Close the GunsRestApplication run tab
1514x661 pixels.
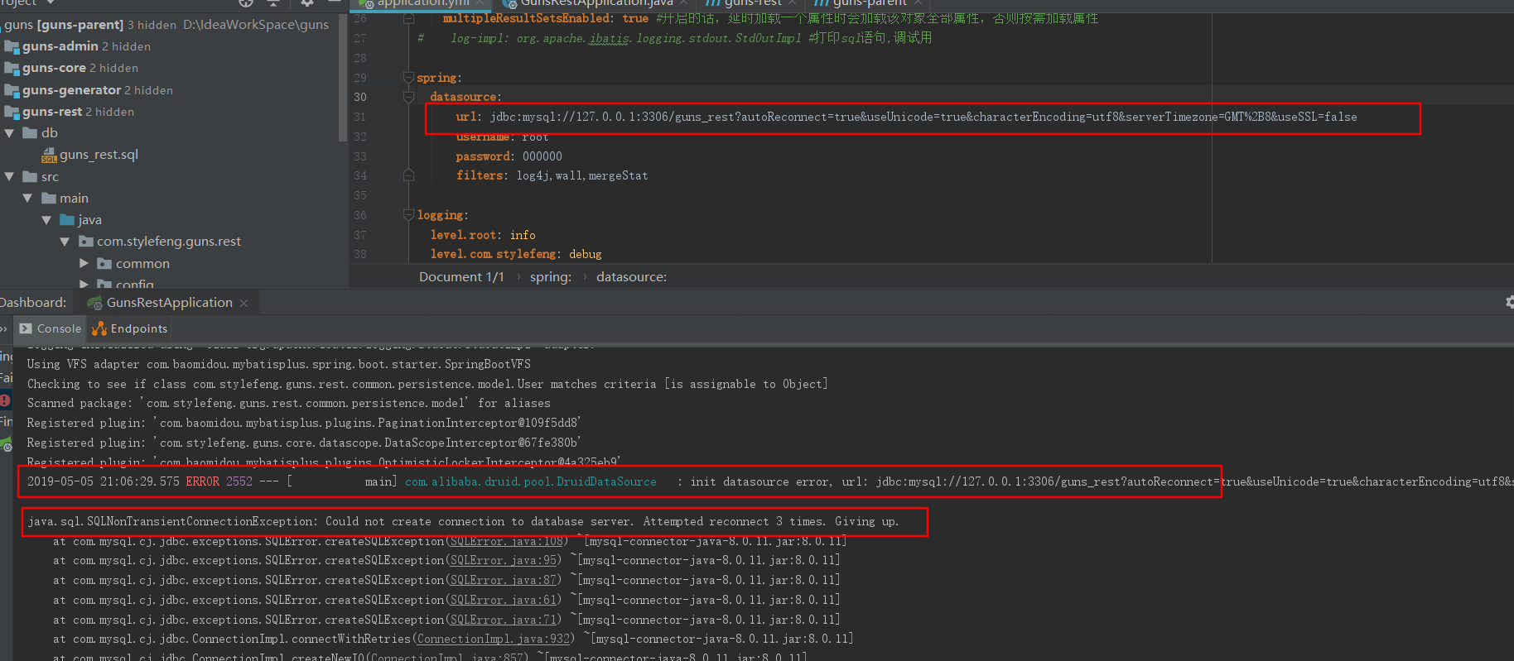(243, 304)
